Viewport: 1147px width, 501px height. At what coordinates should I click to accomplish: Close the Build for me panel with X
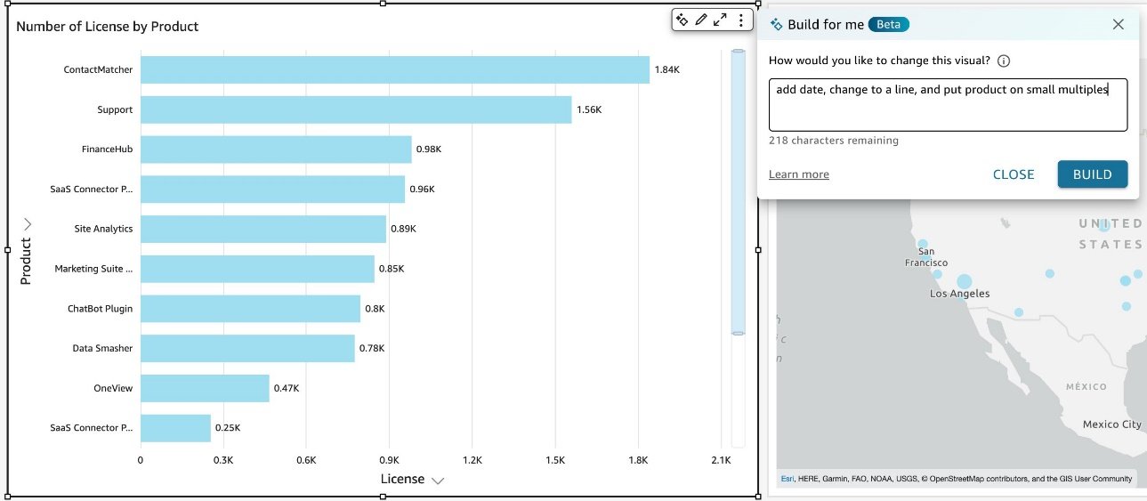(x=1119, y=24)
